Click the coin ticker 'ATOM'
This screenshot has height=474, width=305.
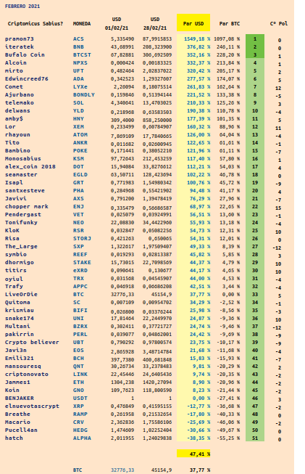click(x=80, y=134)
